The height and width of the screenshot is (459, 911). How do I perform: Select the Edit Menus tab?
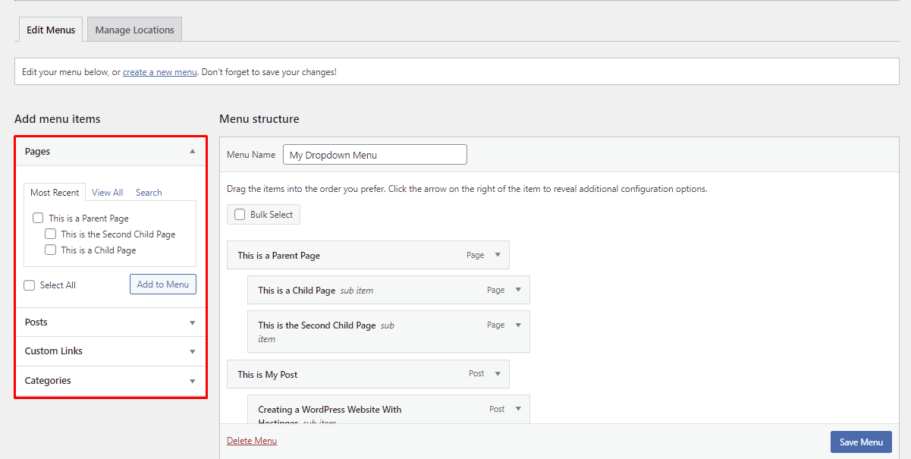tap(50, 29)
